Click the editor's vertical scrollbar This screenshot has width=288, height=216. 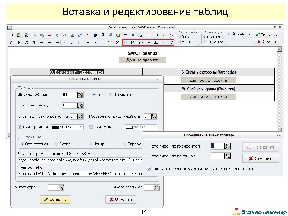[279, 89]
